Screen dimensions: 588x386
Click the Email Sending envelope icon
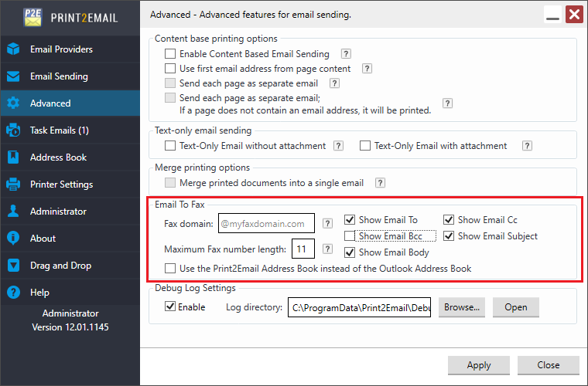(13, 76)
